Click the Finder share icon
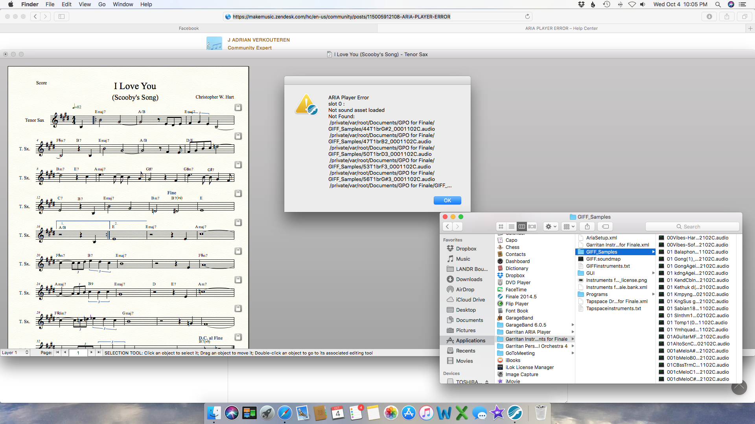Image resolution: width=755 pixels, height=424 pixels. 587,227
